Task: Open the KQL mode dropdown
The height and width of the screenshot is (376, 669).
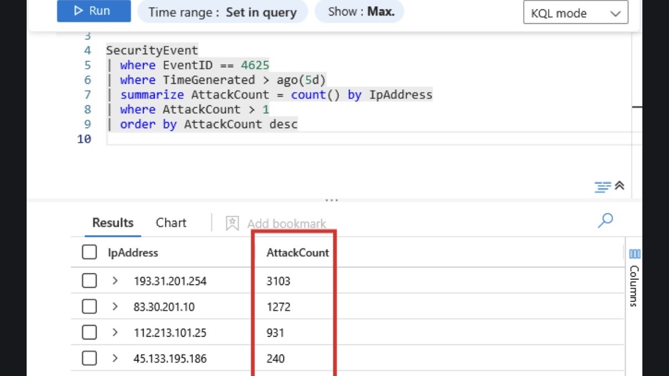Action: click(576, 13)
